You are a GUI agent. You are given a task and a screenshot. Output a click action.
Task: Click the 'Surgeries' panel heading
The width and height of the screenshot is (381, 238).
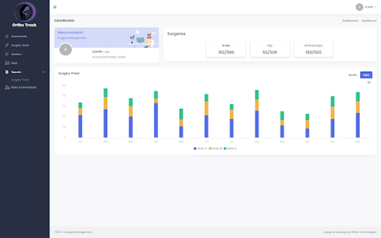click(176, 34)
